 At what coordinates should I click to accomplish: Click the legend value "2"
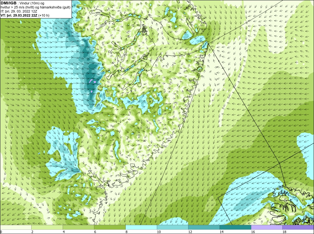(32, 232)
